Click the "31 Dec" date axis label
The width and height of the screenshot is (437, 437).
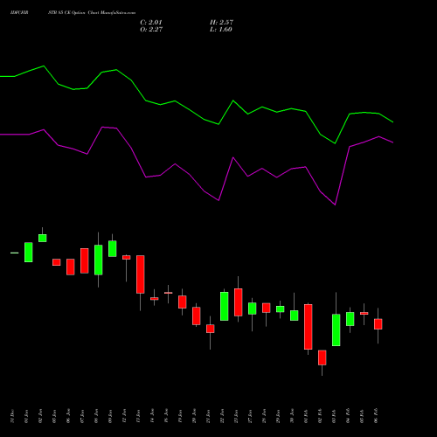[12, 416]
